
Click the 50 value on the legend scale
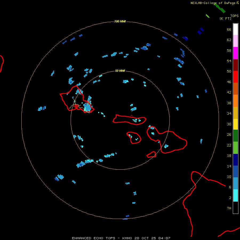pyautogui.click(x=229, y=71)
